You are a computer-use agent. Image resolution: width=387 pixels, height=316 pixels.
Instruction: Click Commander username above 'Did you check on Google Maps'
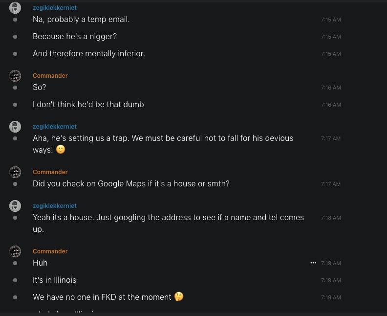tap(50, 172)
